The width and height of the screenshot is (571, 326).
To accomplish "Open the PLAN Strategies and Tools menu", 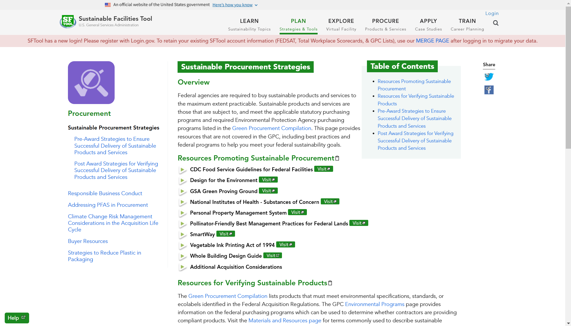I will 298,24.
